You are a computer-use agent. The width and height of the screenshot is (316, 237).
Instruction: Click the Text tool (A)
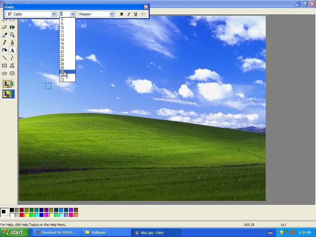pos(12,50)
